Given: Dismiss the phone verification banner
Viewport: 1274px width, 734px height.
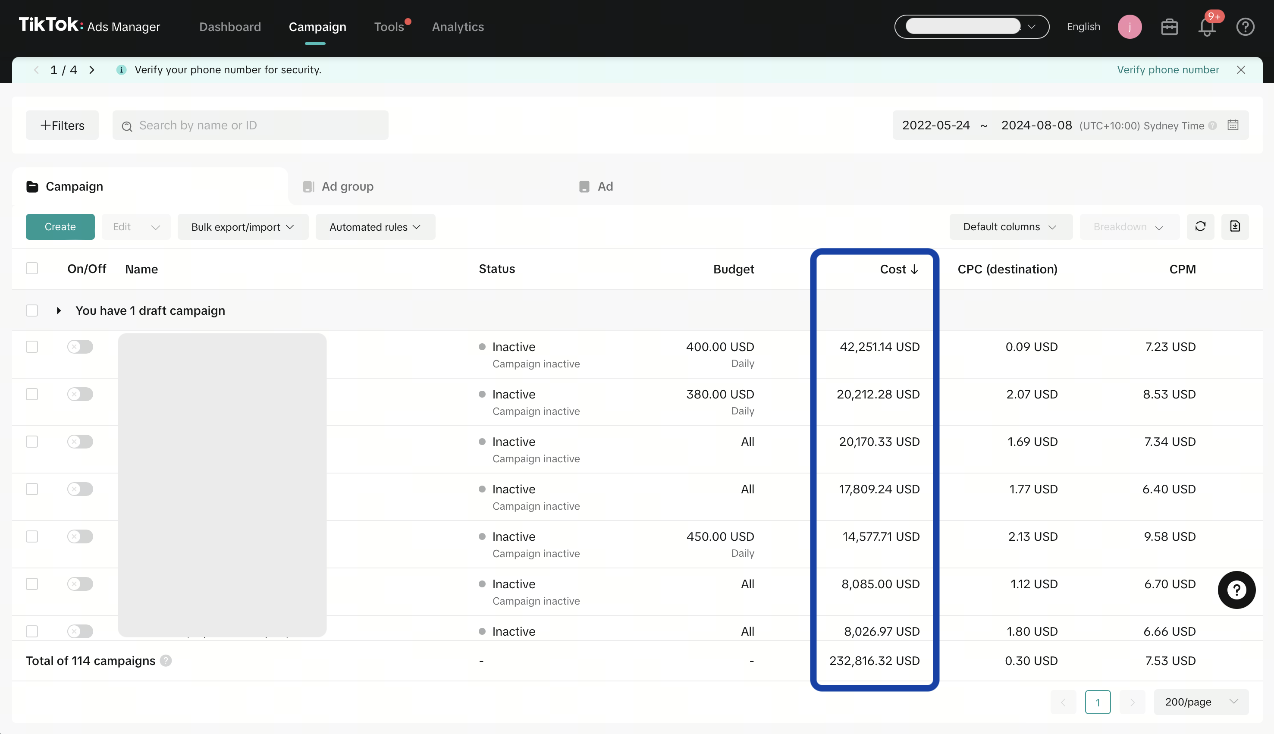Looking at the screenshot, I should tap(1241, 70).
